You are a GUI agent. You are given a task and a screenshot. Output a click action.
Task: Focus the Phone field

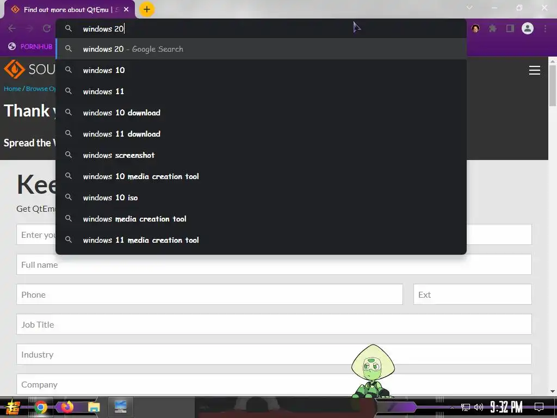pos(209,294)
